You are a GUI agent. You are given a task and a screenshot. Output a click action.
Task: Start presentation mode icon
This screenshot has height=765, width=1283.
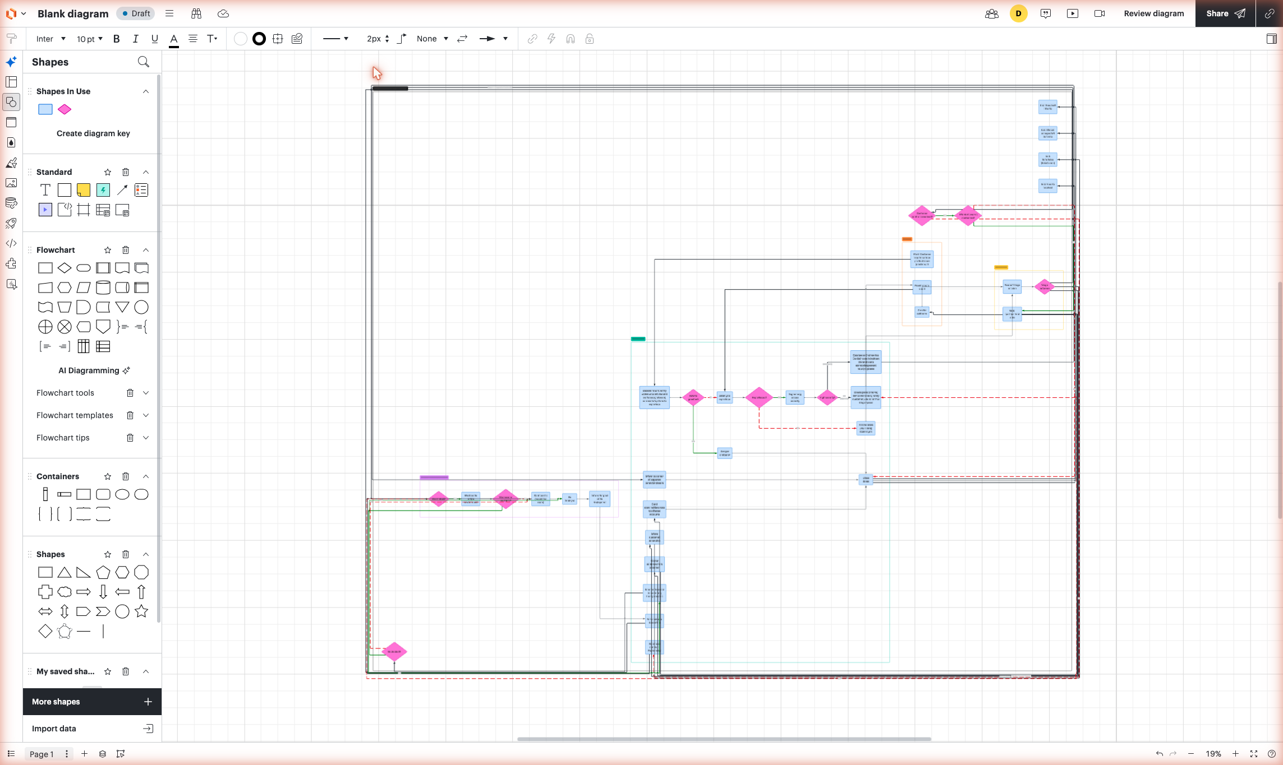point(1073,13)
